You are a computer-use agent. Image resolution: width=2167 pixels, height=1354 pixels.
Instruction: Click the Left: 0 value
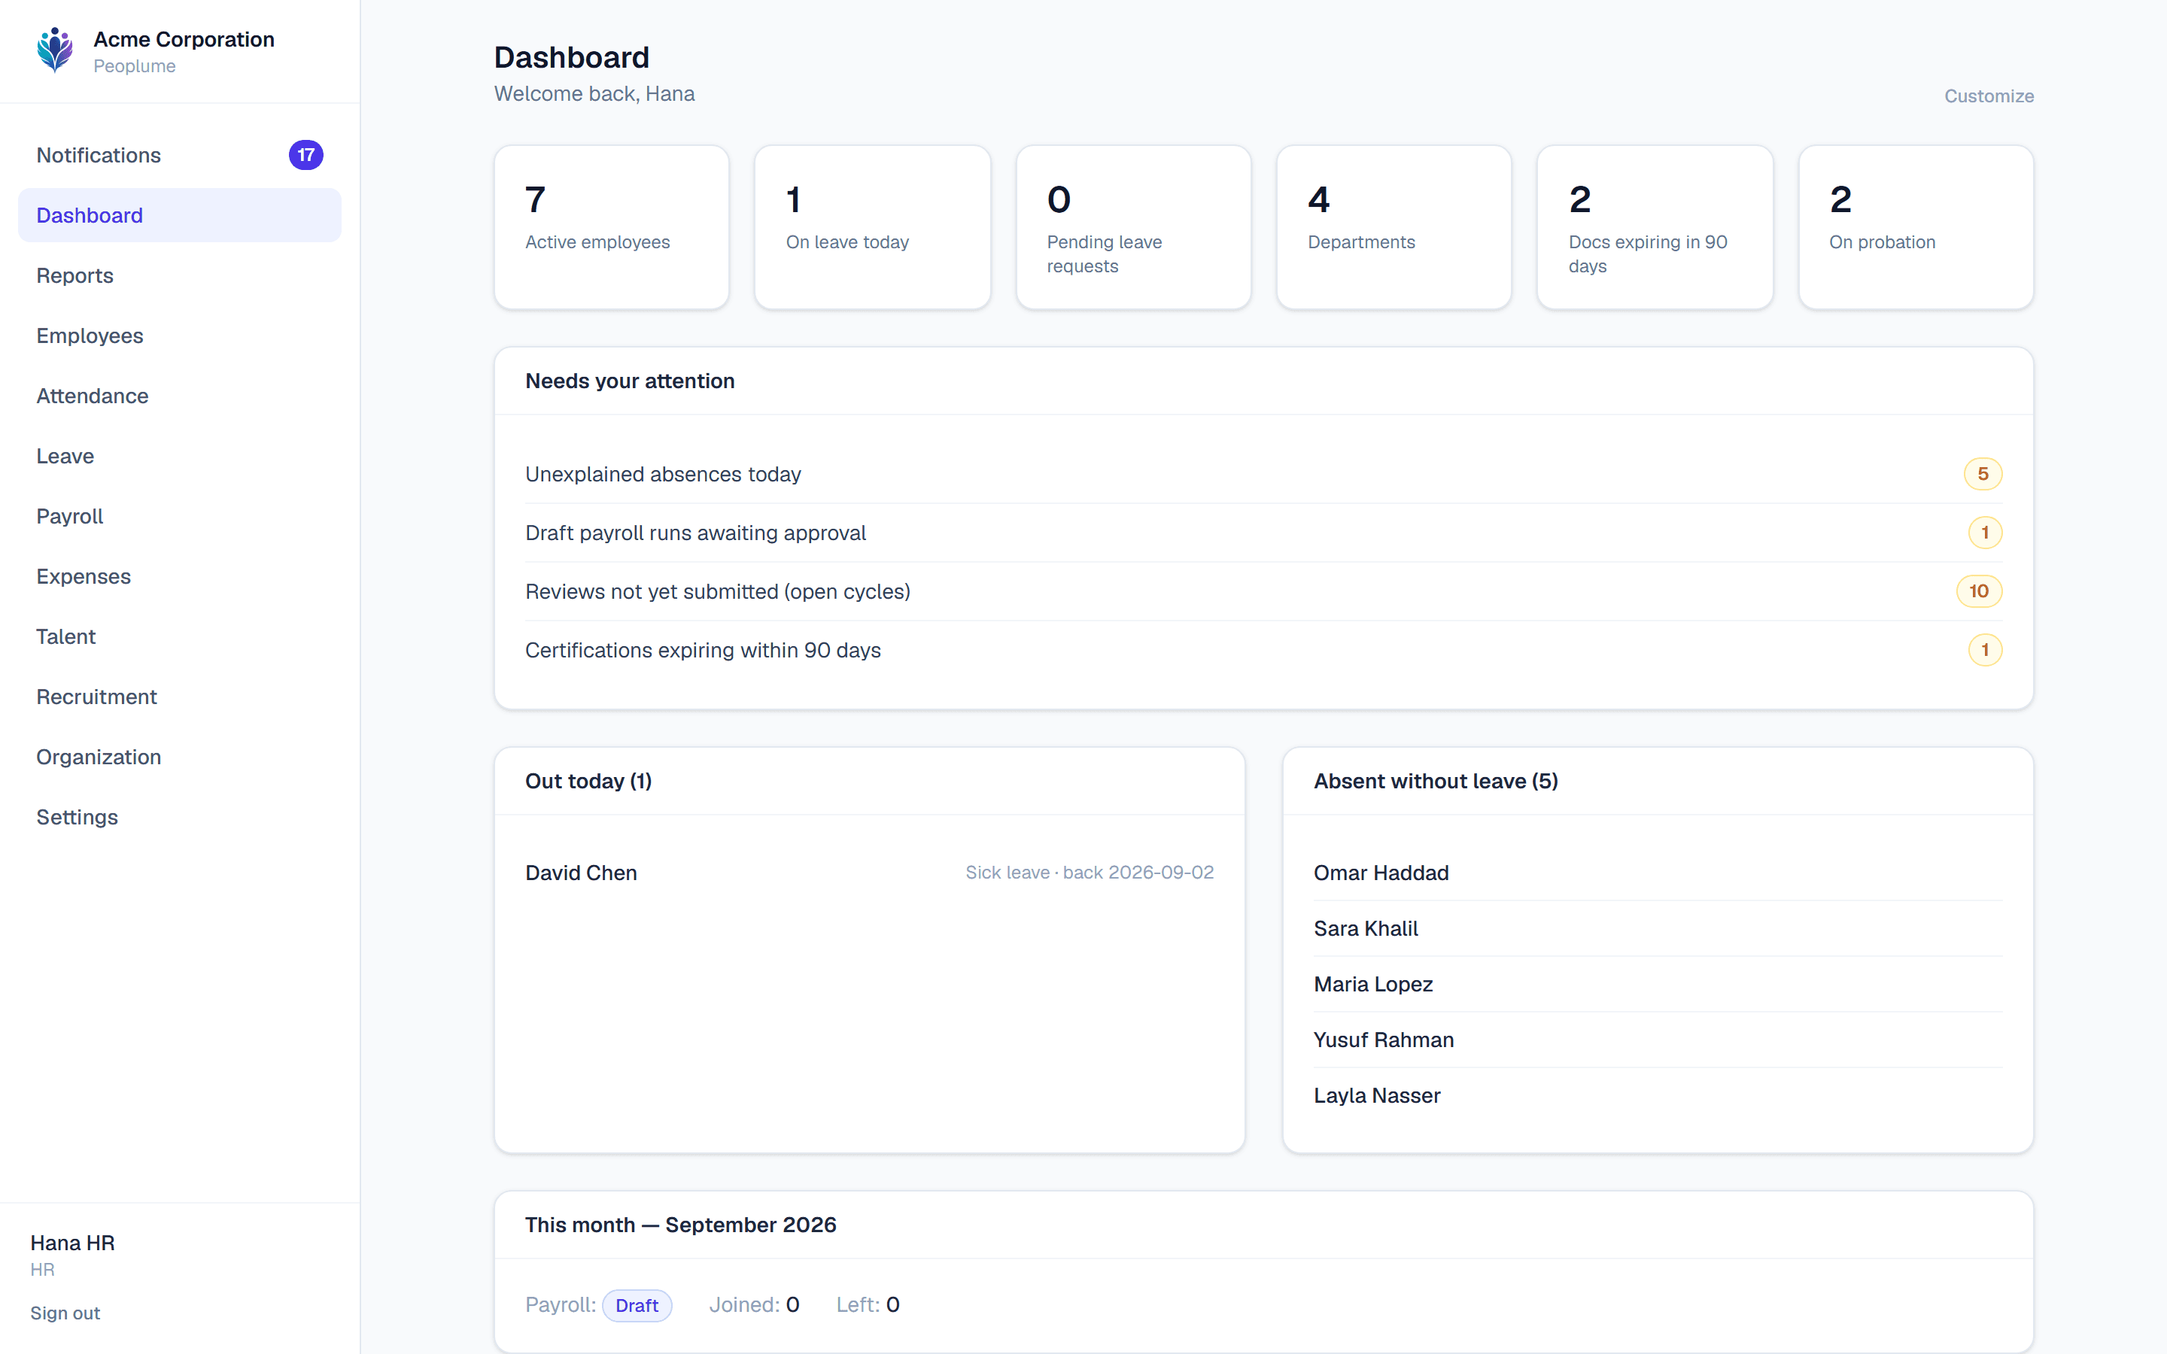(868, 1305)
